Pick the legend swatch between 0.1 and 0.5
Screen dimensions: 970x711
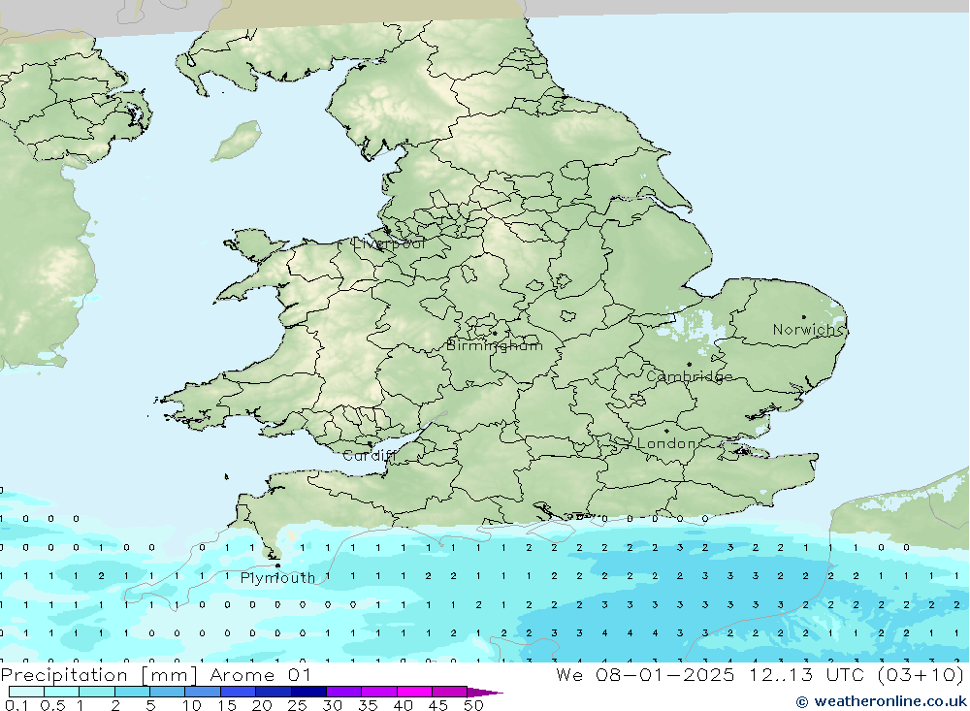tap(26, 692)
